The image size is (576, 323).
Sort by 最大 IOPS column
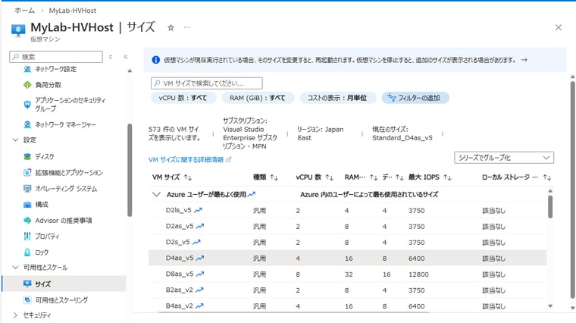point(430,177)
